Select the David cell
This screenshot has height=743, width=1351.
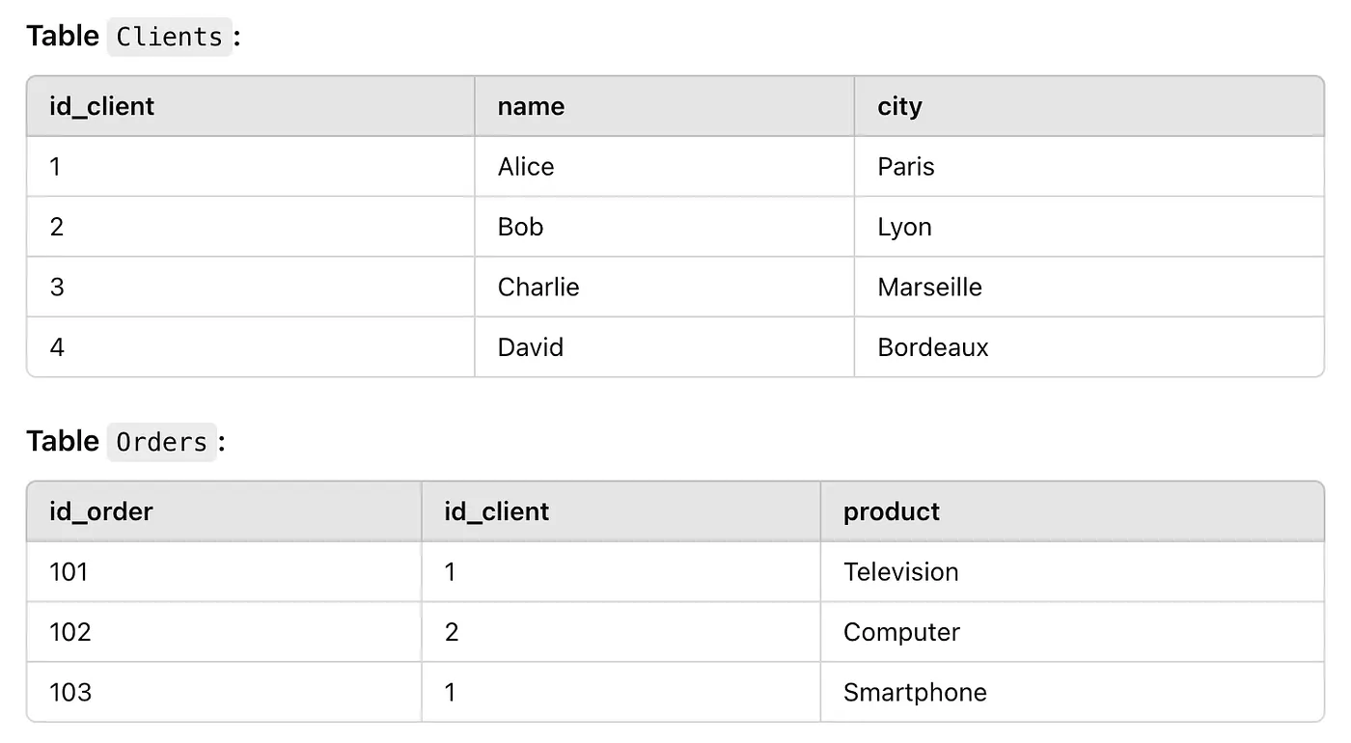(665, 346)
